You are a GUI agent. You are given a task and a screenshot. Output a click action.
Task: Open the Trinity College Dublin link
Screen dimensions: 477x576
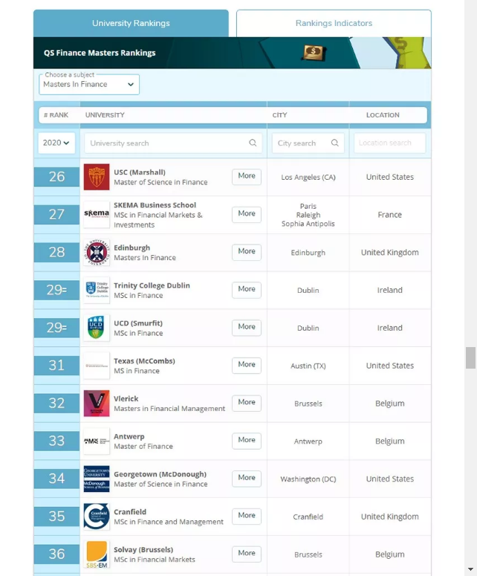pyautogui.click(x=152, y=285)
